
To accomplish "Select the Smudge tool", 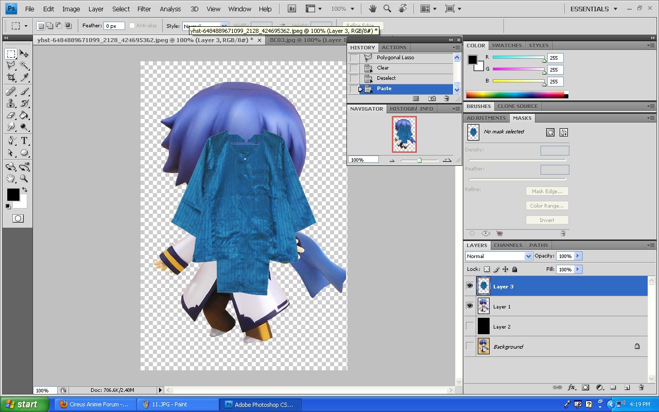I will pos(11,127).
